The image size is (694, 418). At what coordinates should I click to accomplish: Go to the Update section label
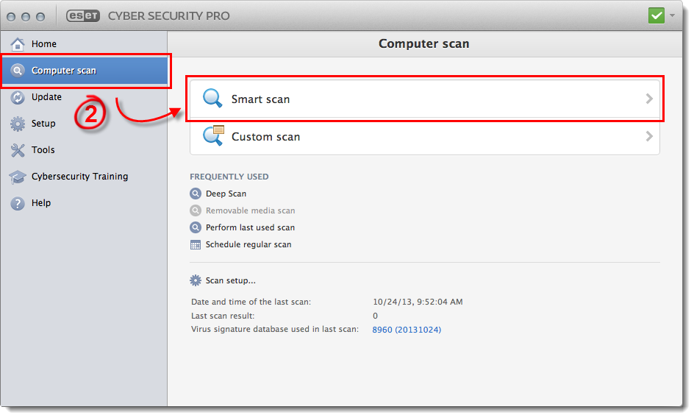pyautogui.click(x=46, y=97)
